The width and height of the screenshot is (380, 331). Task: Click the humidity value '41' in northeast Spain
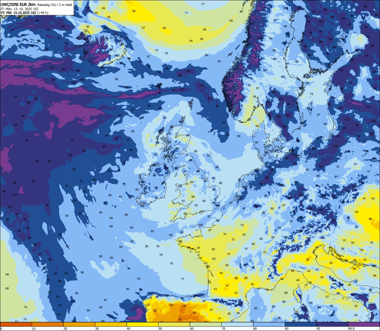tap(220, 319)
